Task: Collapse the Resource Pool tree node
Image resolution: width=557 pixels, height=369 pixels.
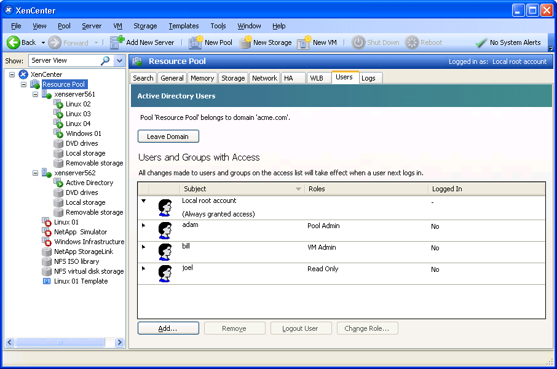Action: pyautogui.click(x=24, y=85)
